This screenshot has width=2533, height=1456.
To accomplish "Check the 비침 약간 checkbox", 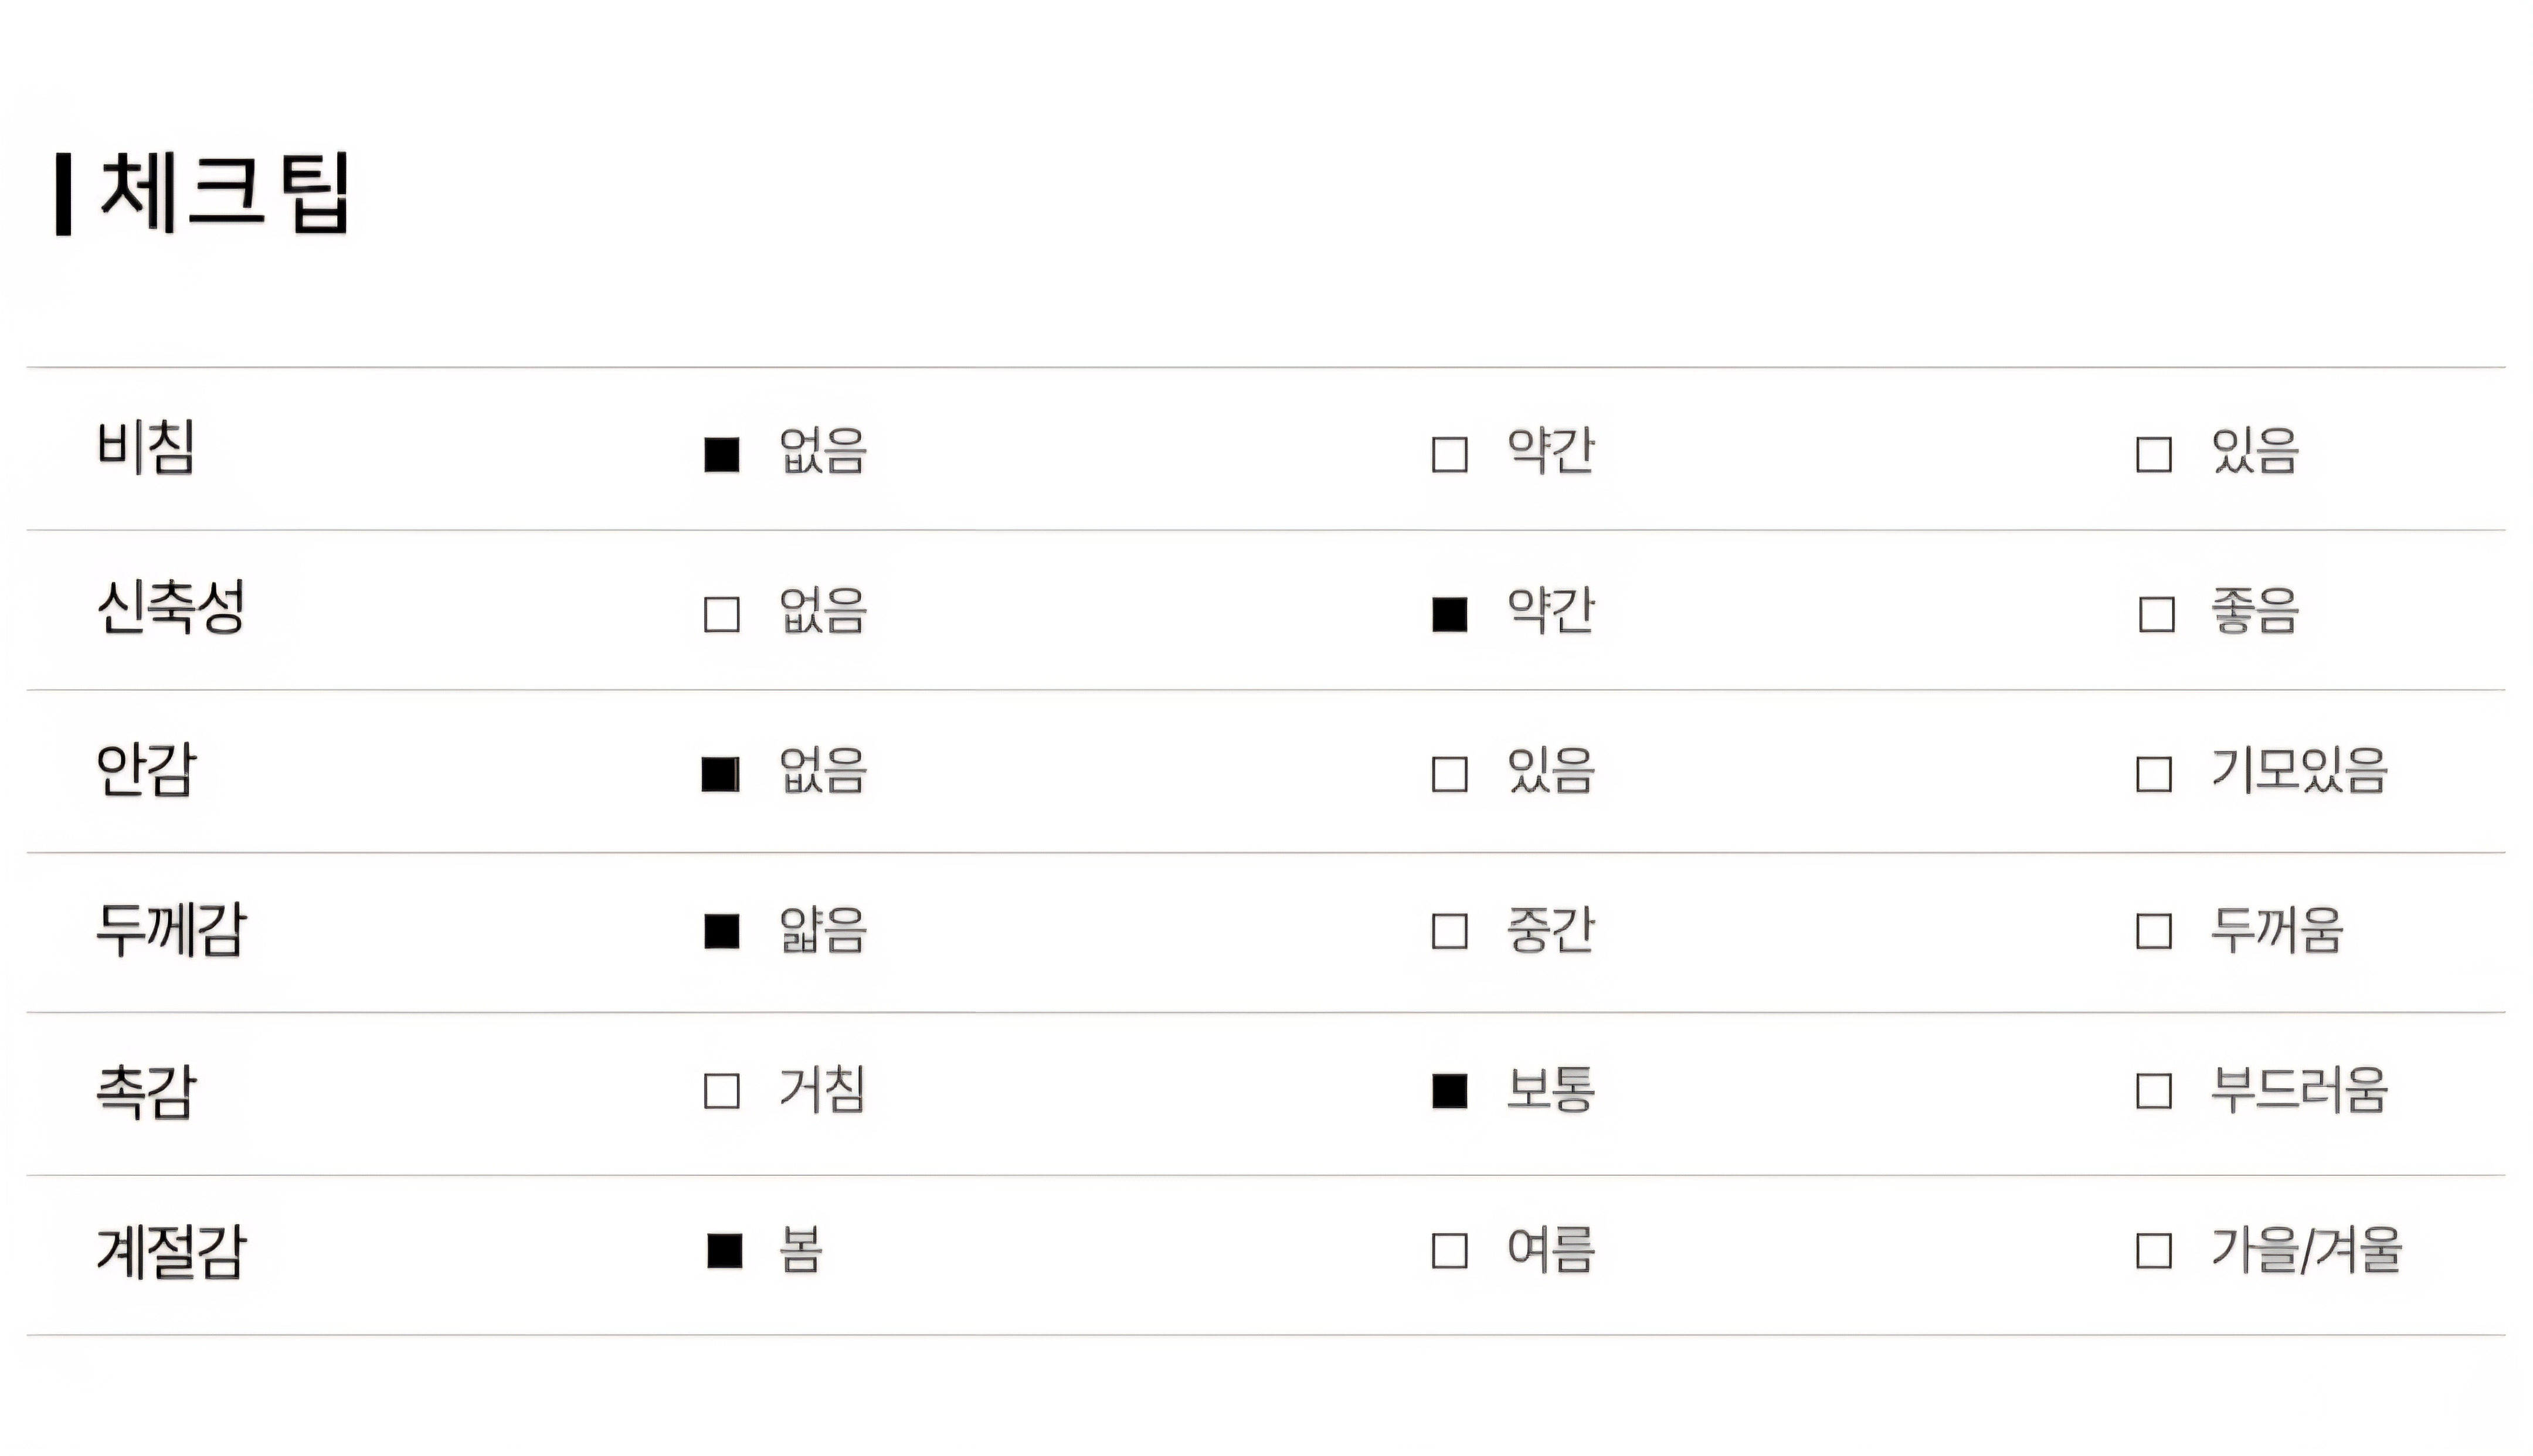I will [1449, 454].
